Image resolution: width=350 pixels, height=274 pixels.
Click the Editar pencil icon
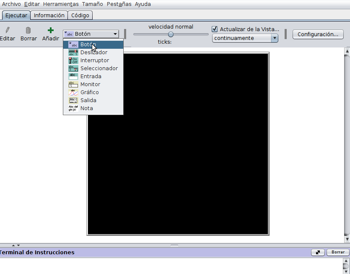[8, 30]
